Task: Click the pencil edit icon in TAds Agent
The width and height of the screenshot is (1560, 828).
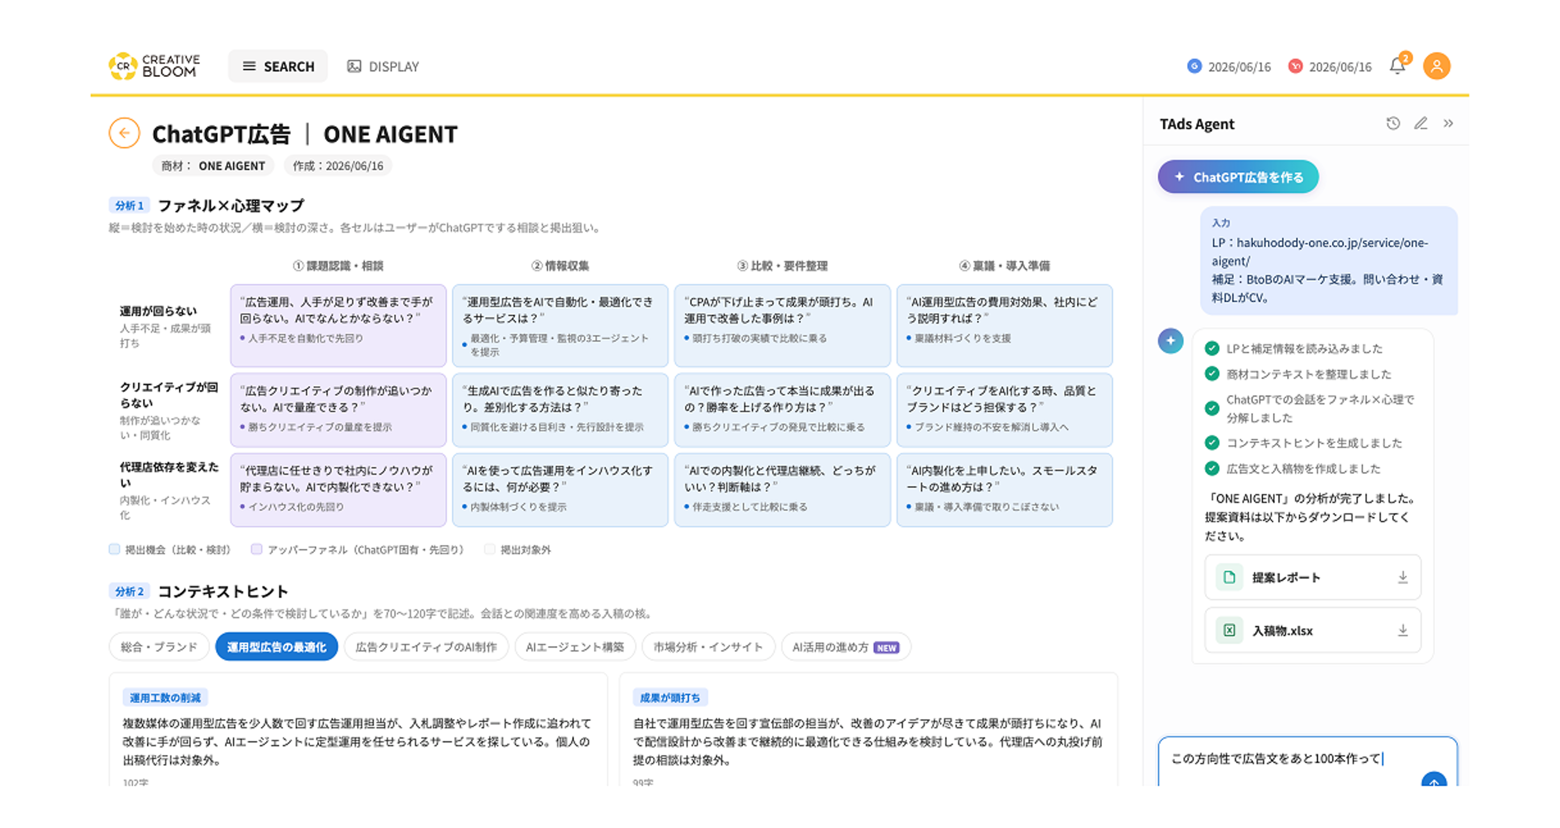Action: (x=1421, y=124)
